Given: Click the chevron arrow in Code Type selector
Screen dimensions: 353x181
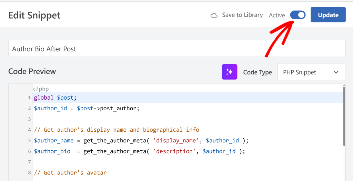Looking at the screenshot, I should [x=336, y=72].
